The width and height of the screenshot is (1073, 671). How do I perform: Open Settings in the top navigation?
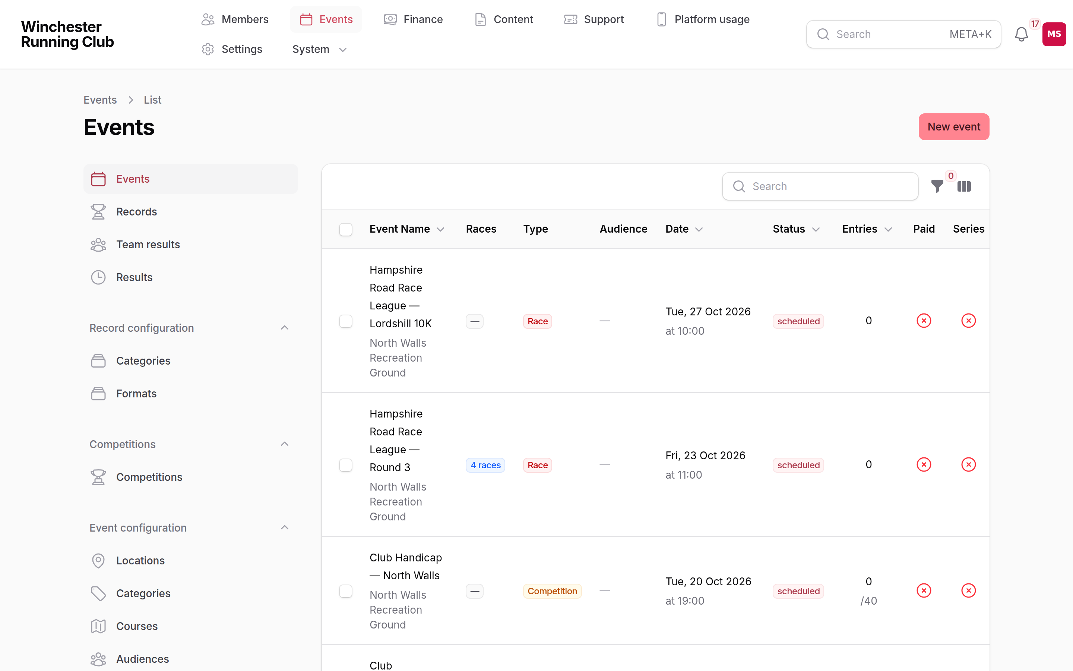tap(232, 49)
